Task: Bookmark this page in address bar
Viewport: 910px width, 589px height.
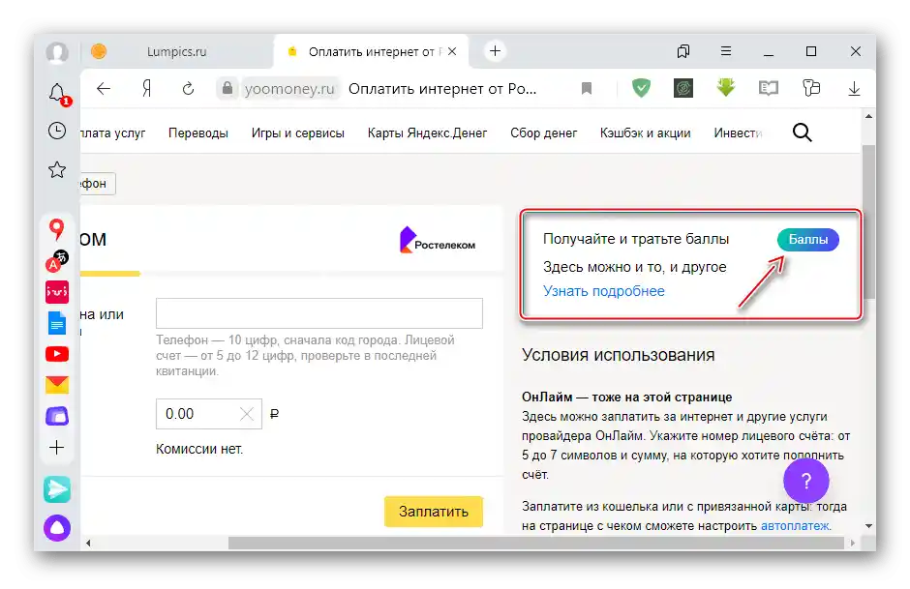Action: pyautogui.click(x=587, y=89)
